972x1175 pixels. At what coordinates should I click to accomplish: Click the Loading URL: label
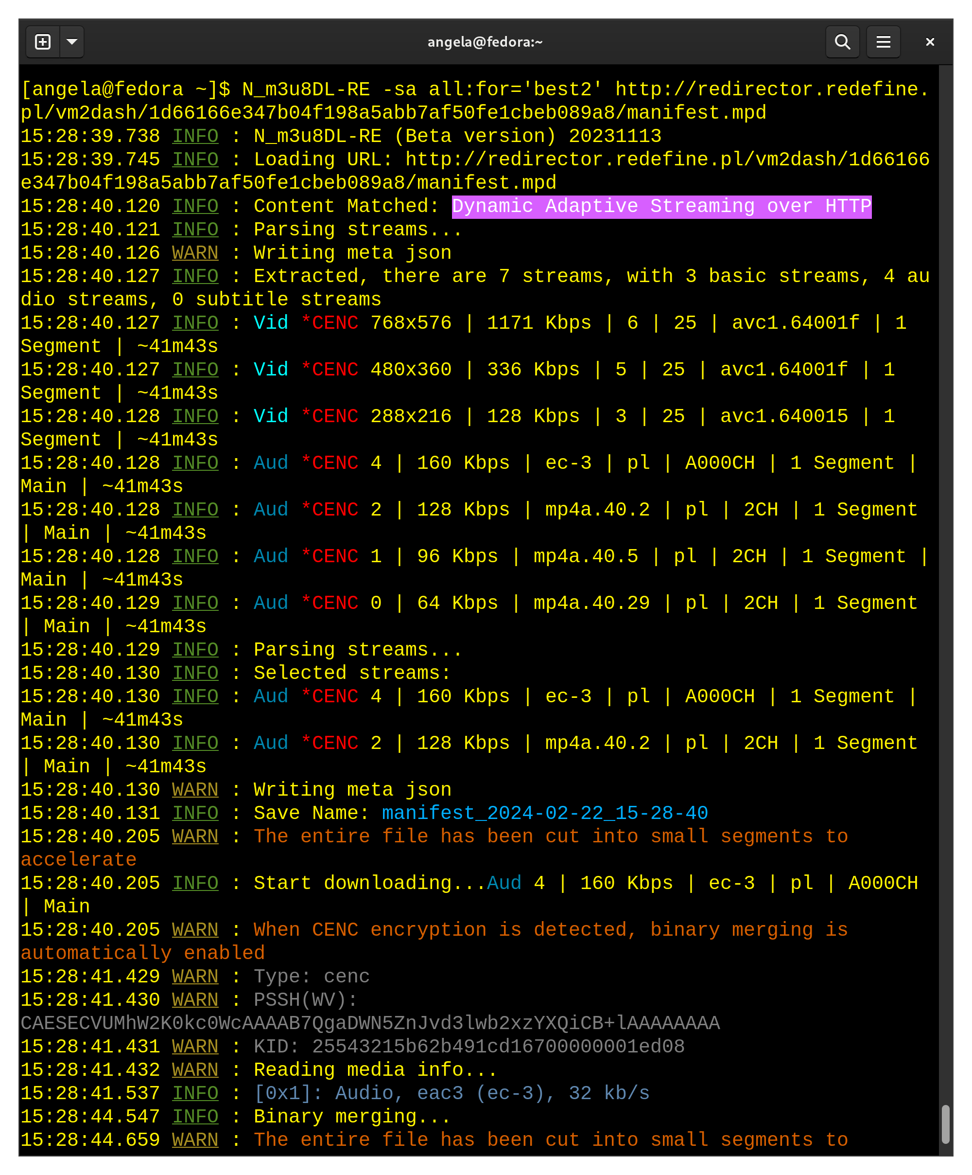pos(323,160)
